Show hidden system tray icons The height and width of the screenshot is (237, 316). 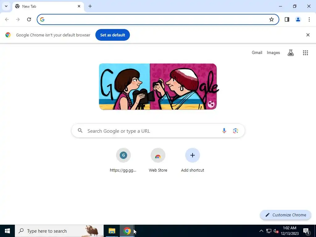point(261,231)
